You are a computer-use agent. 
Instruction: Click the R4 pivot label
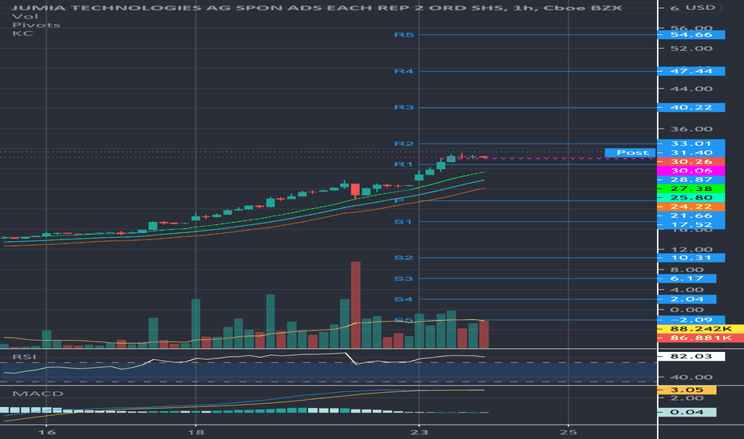tap(404, 71)
